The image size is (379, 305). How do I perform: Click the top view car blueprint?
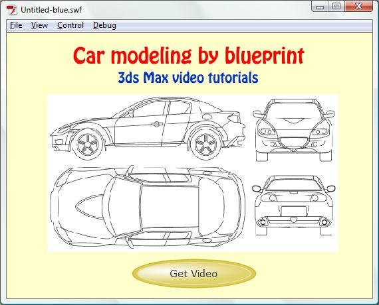click(x=148, y=206)
